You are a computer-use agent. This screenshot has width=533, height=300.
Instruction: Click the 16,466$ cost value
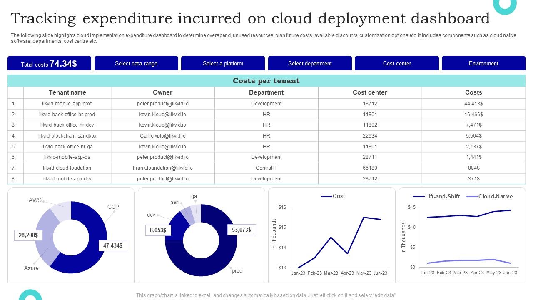(x=473, y=114)
